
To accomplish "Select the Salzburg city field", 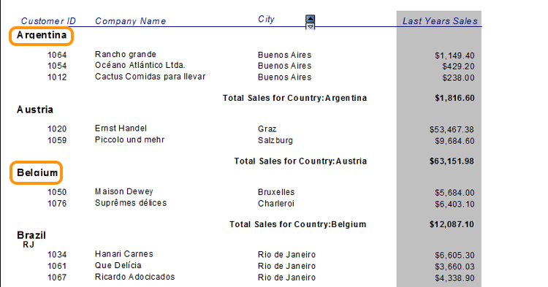I will (x=275, y=140).
